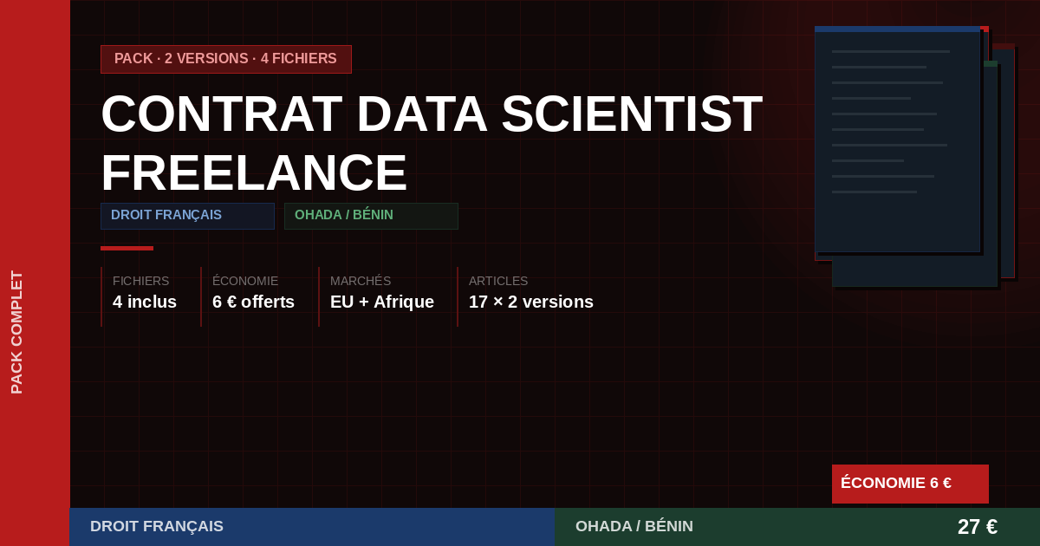The width and height of the screenshot is (1040, 546).
Task: Open the OHADA / BÉNIN green bottom bar
Action: 797,527
